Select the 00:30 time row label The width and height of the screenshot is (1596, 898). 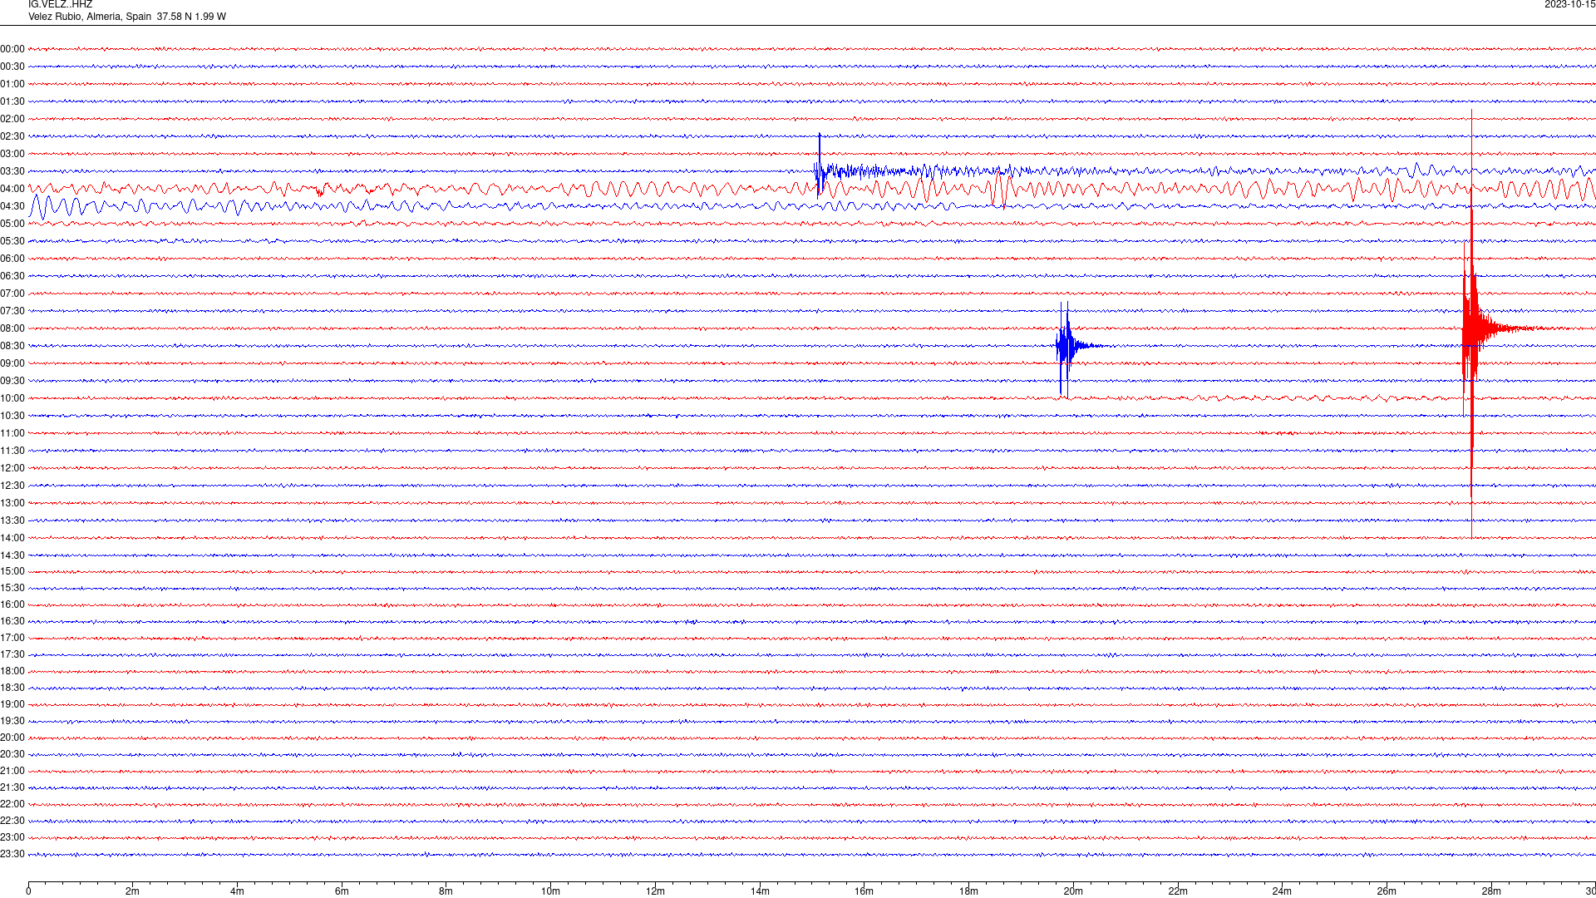pyautogui.click(x=12, y=67)
